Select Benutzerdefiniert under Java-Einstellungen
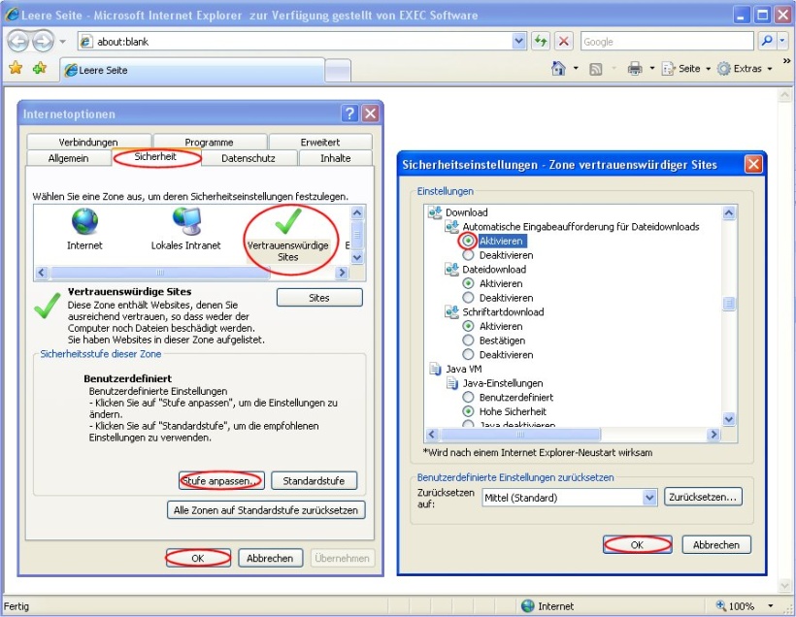Viewport: 796px width, 617px height. (468, 398)
